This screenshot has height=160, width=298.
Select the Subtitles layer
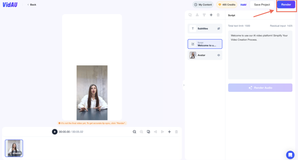pyautogui.click(x=205, y=29)
